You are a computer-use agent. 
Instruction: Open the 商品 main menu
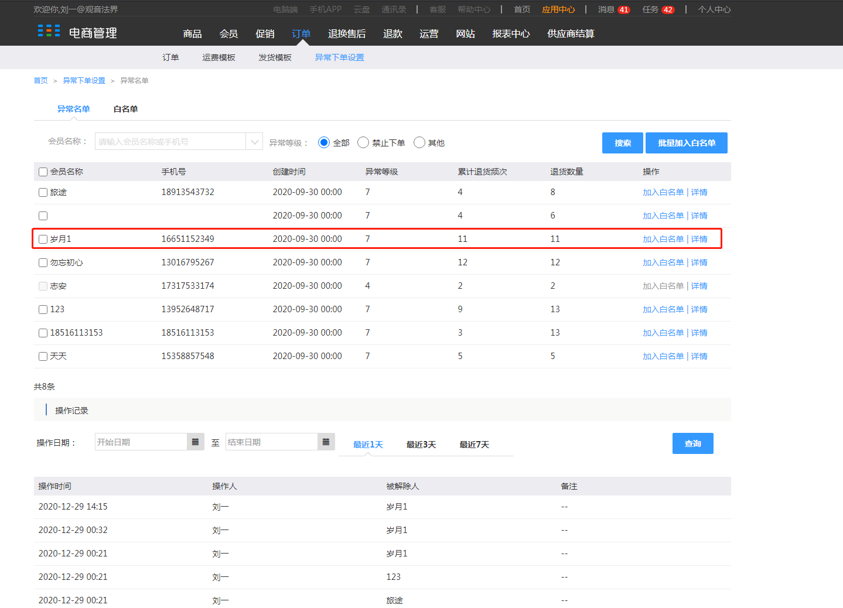[192, 34]
